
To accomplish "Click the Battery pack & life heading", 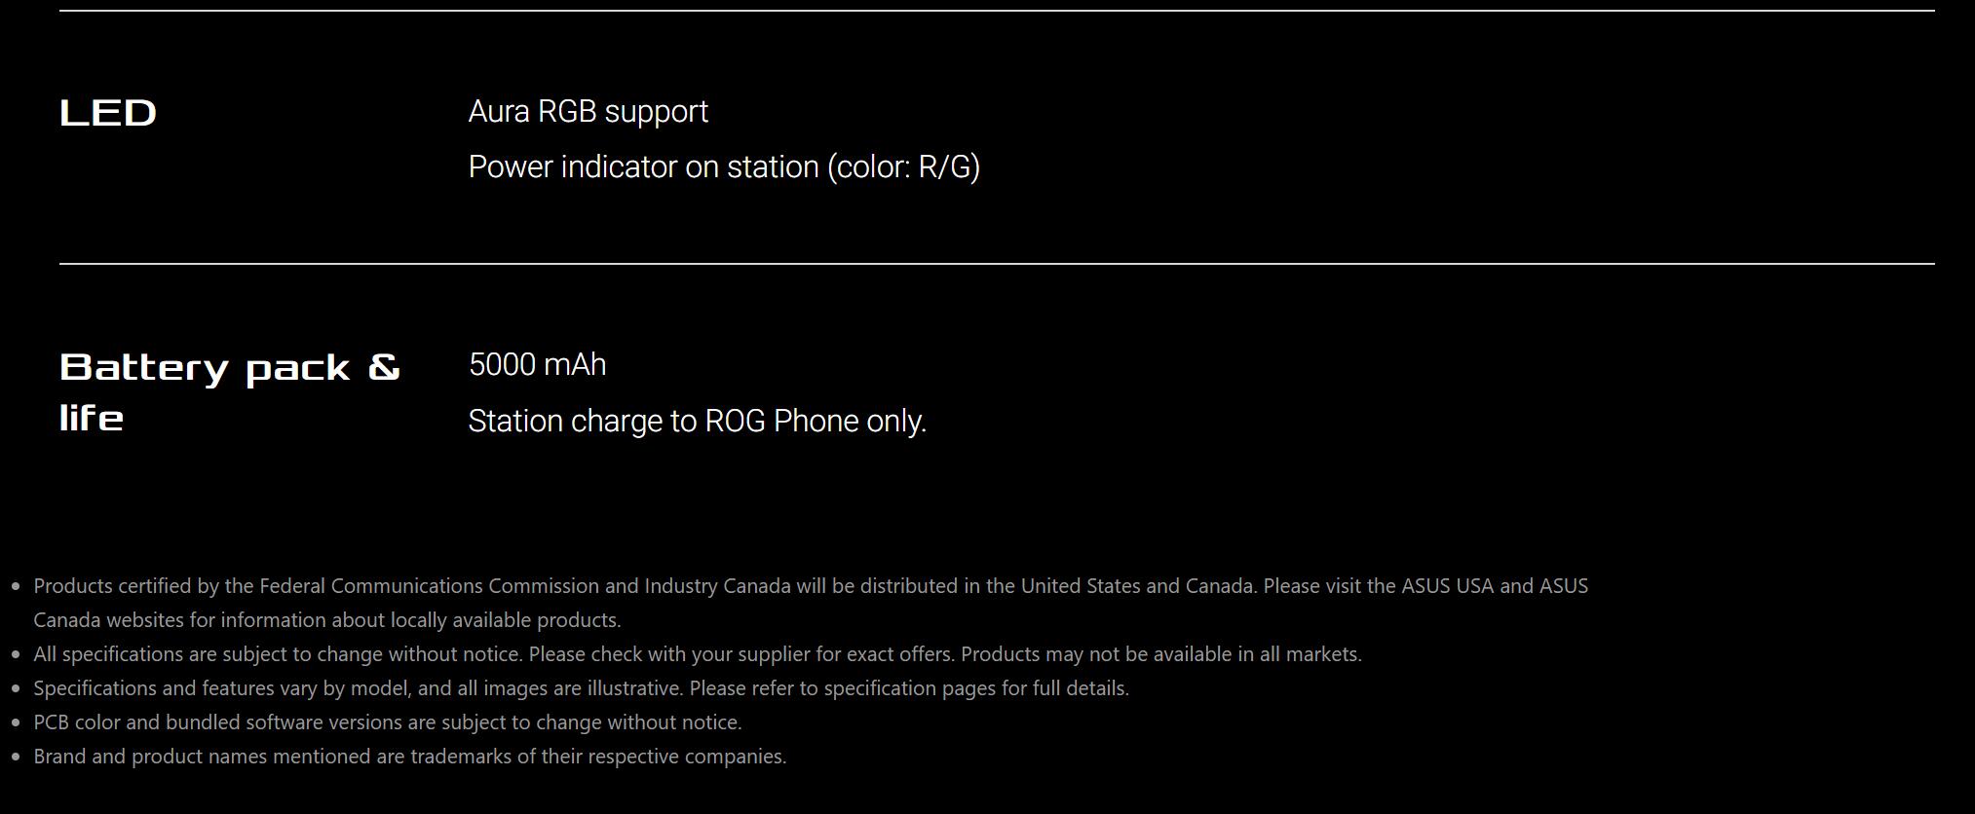I will [x=230, y=392].
